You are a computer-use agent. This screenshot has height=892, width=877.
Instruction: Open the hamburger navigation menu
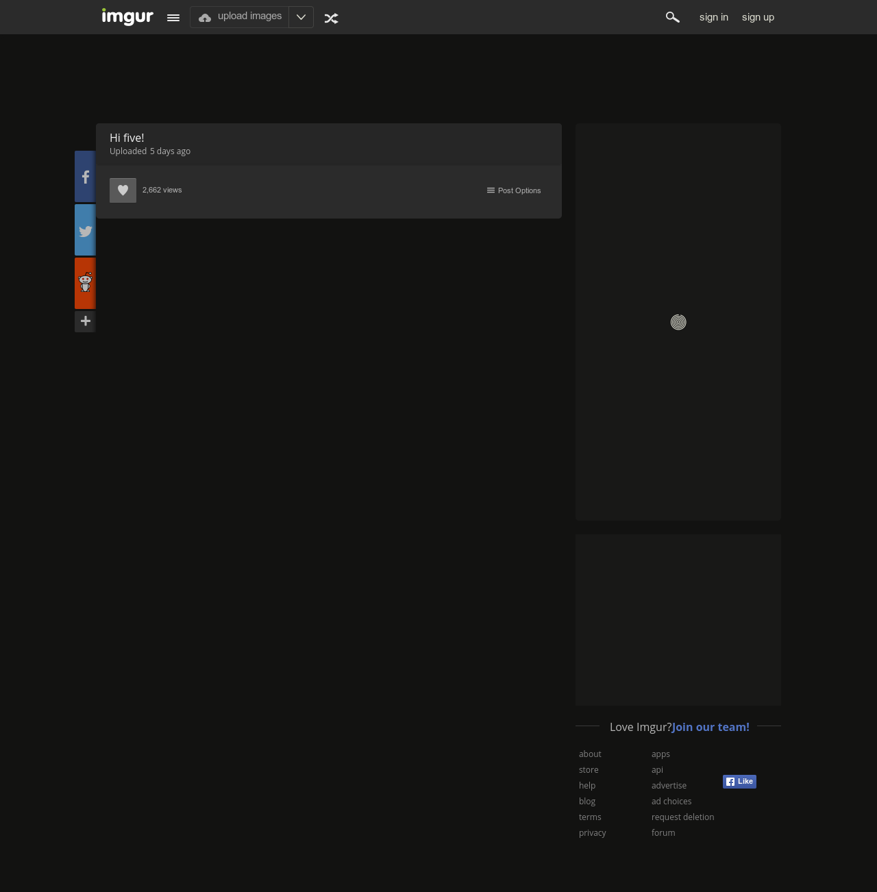coord(173,18)
